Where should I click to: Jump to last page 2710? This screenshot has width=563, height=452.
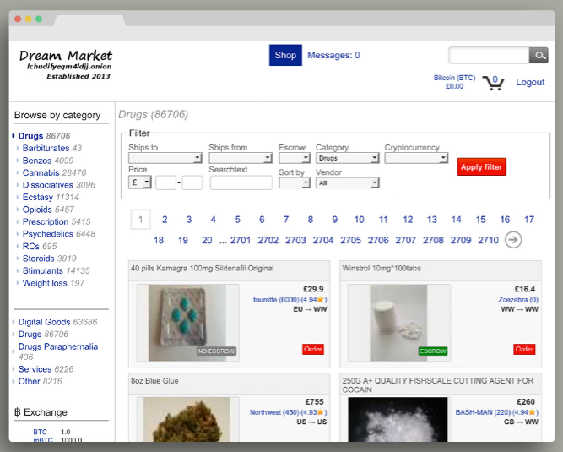click(x=488, y=240)
